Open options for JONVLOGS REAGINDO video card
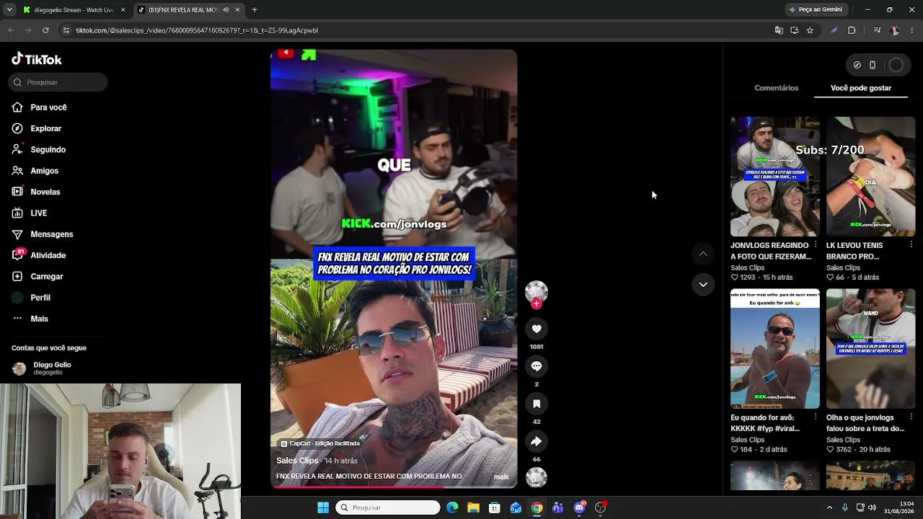Viewport: 923px width, 519px height. tap(816, 245)
